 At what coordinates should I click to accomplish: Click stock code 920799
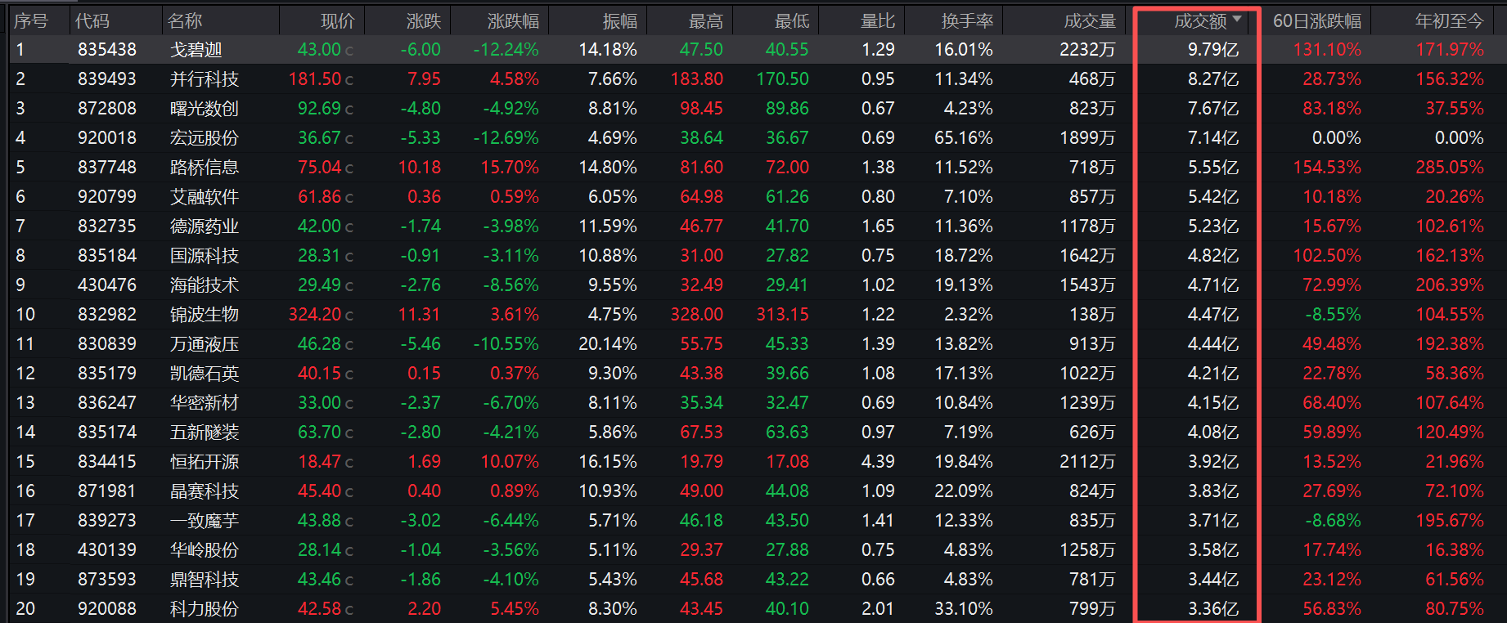[107, 197]
